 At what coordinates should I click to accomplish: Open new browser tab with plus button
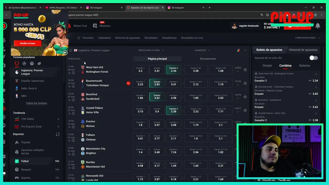(209, 8)
